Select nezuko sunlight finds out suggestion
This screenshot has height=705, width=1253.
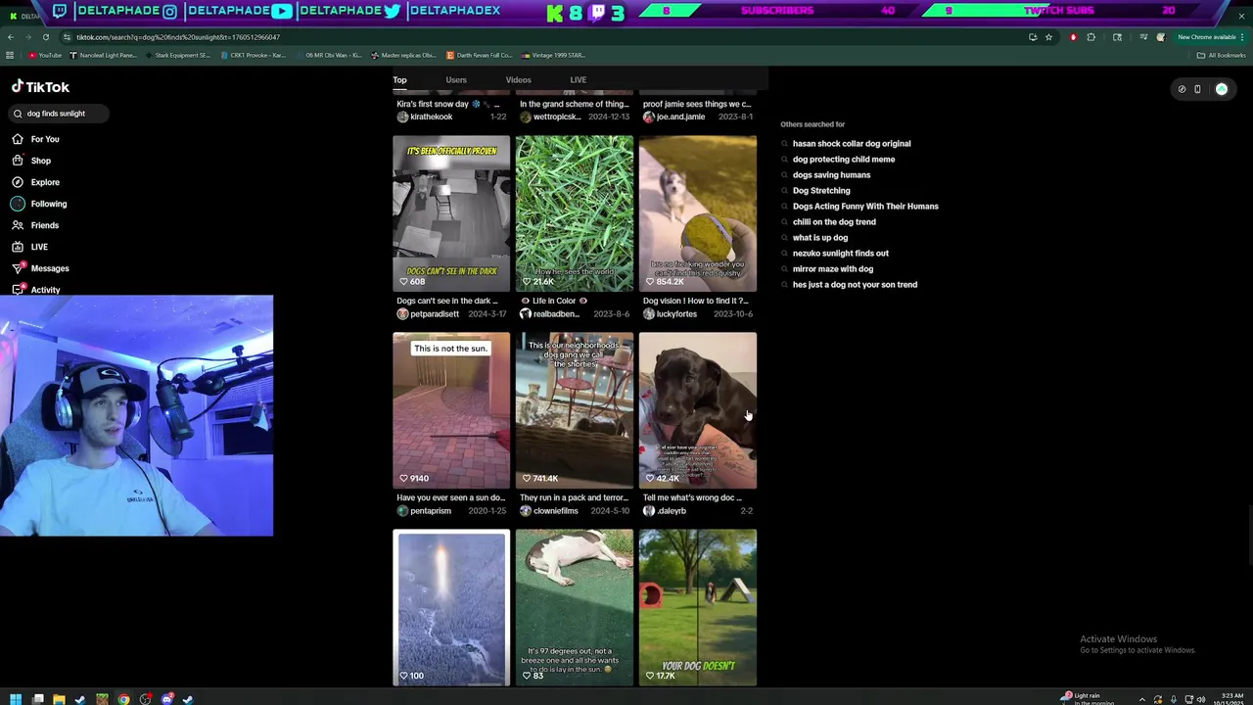tap(840, 254)
